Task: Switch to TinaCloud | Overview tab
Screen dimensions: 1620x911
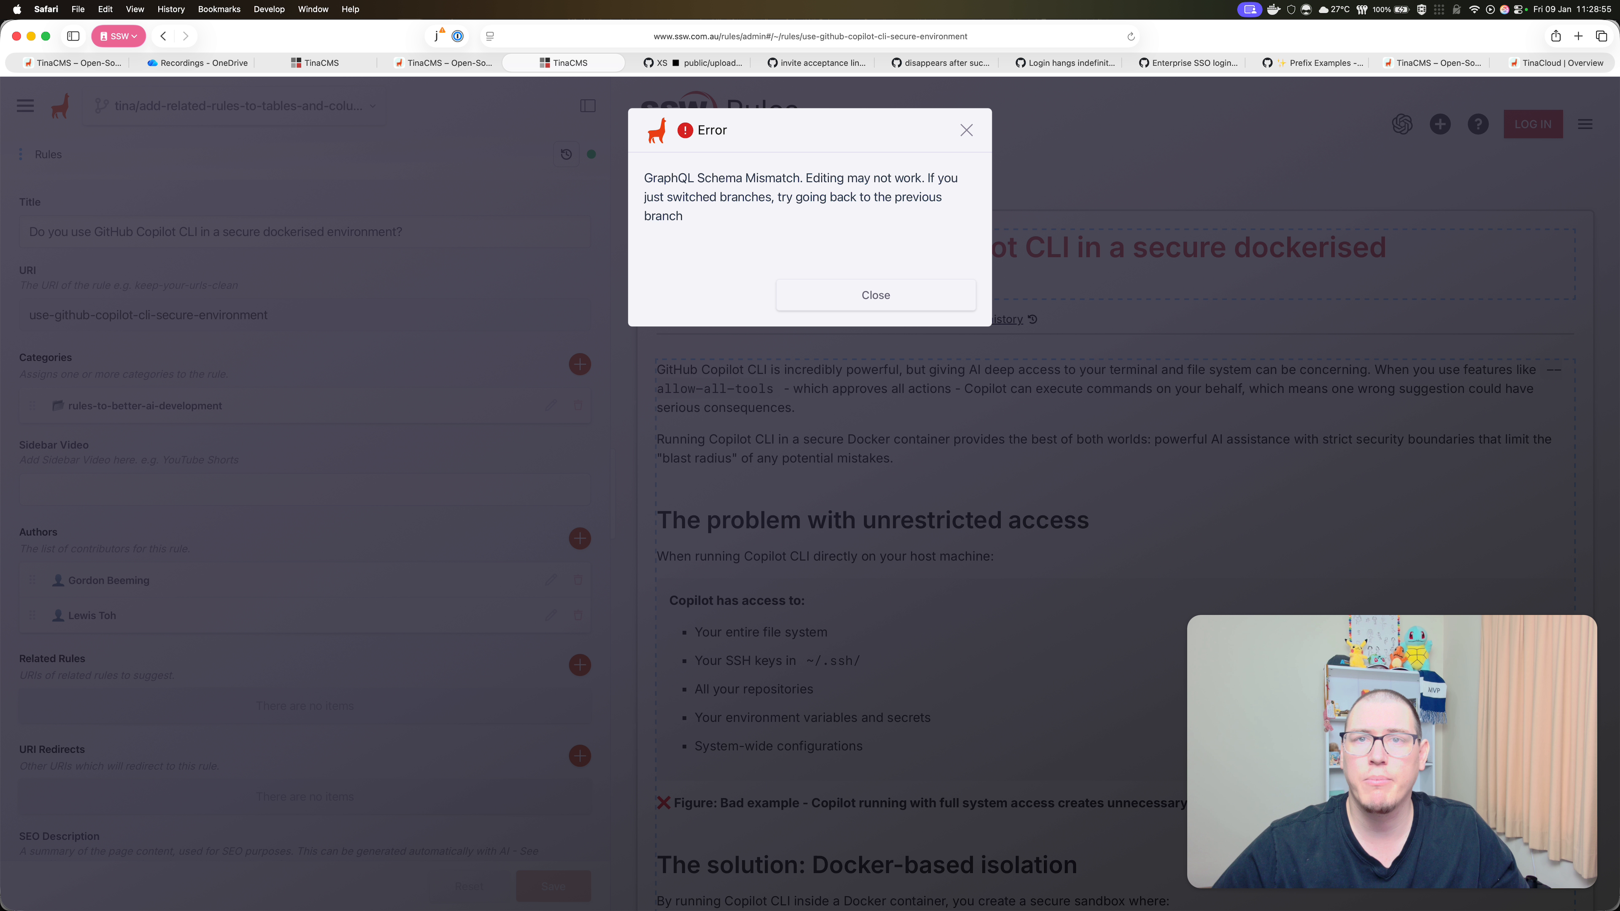Action: pos(1557,62)
